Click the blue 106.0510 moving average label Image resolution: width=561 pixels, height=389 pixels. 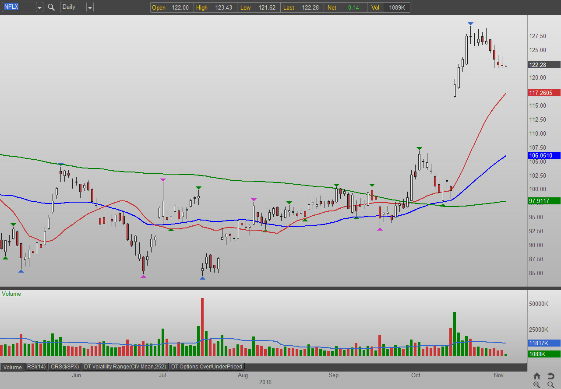(x=544, y=155)
